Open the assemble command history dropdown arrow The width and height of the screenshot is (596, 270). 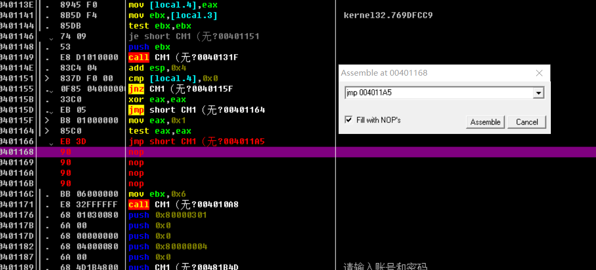pos(538,93)
